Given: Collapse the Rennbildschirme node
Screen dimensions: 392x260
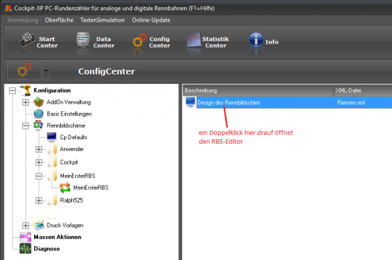Looking at the screenshot, I should (x=25, y=125).
